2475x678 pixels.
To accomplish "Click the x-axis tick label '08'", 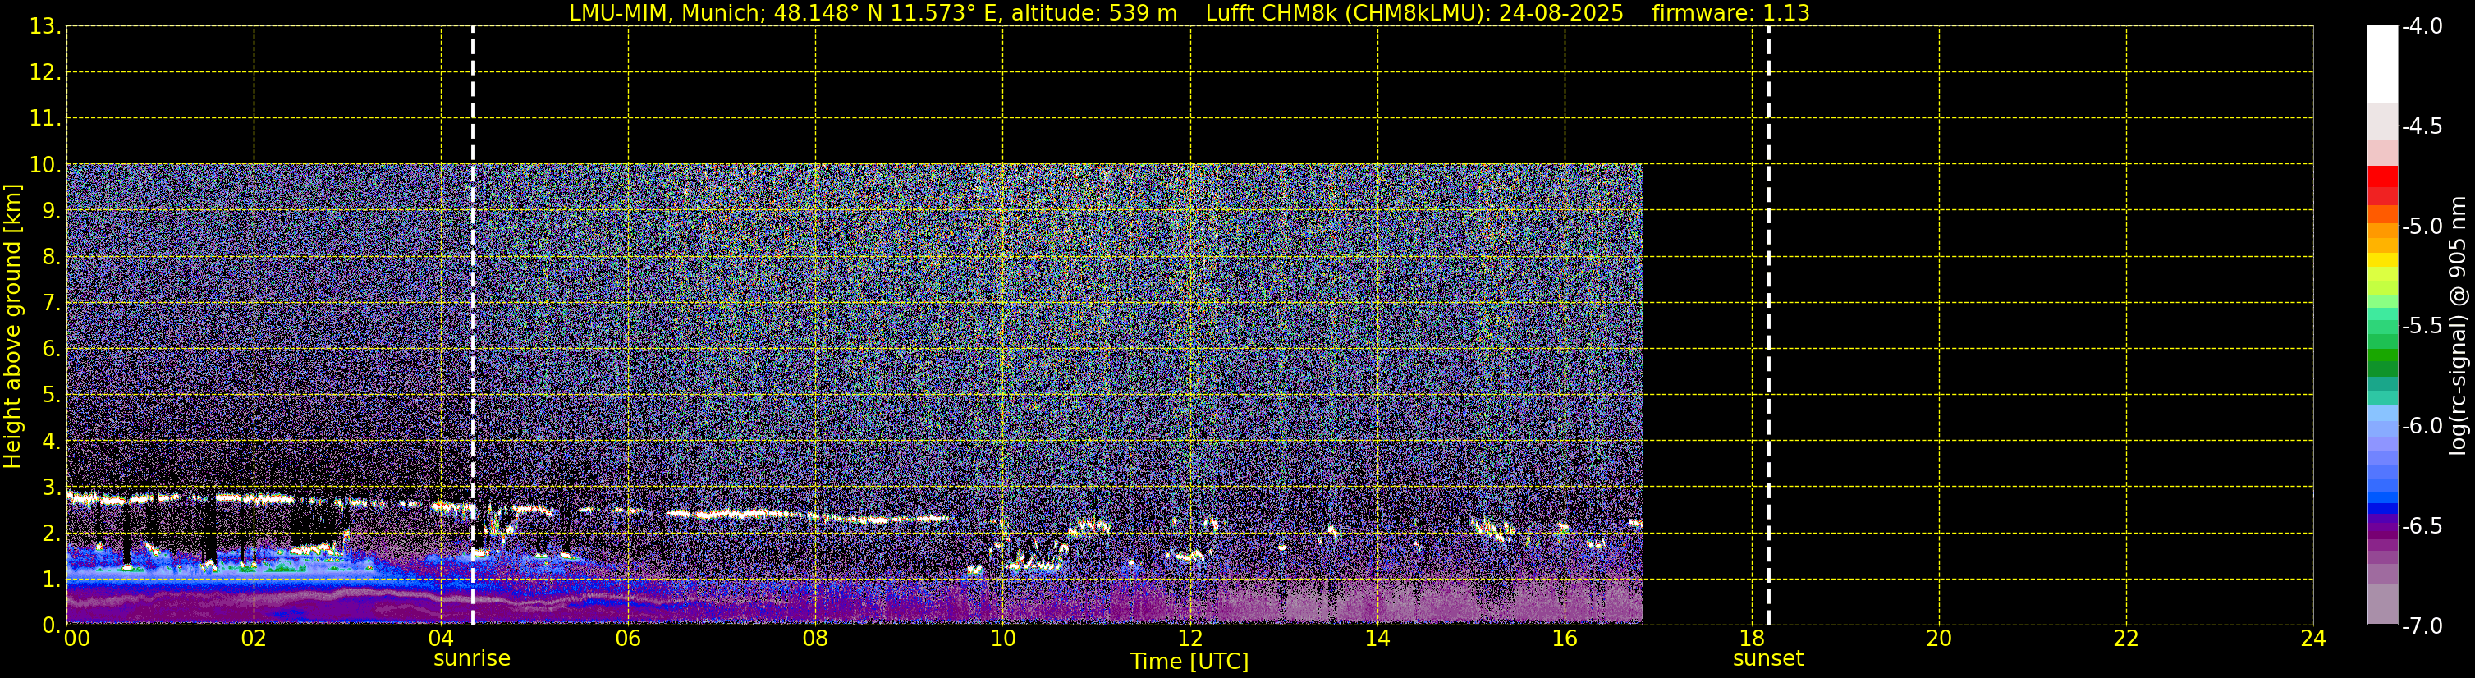I will click(816, 639).
